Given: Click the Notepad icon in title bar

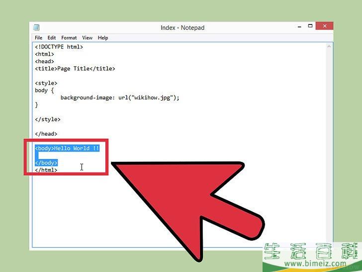Looking at the screenshot, I should point(36,27).
